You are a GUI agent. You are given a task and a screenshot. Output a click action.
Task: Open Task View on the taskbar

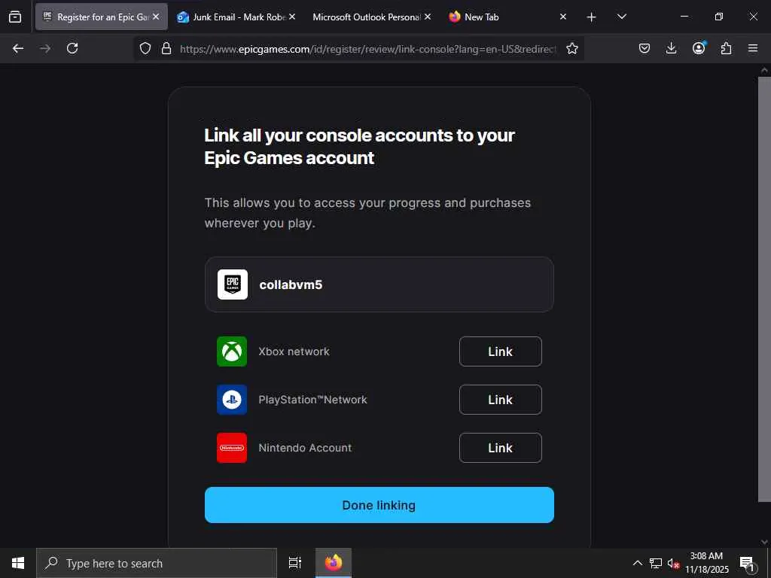(x=295, y=563)
